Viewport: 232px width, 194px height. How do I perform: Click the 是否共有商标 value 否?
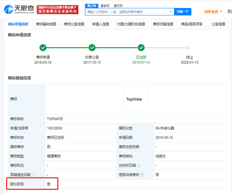[x=157, y=175]
